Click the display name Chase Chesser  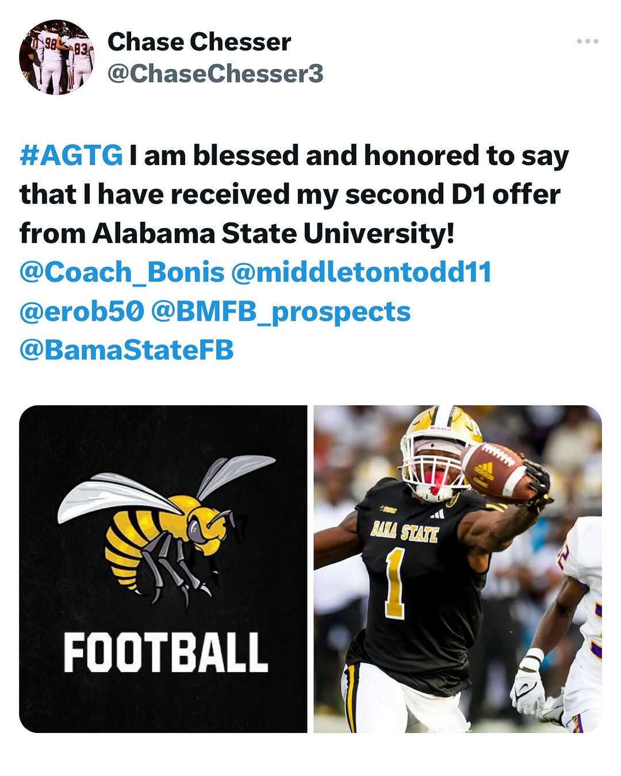click(x=199, y=42)
